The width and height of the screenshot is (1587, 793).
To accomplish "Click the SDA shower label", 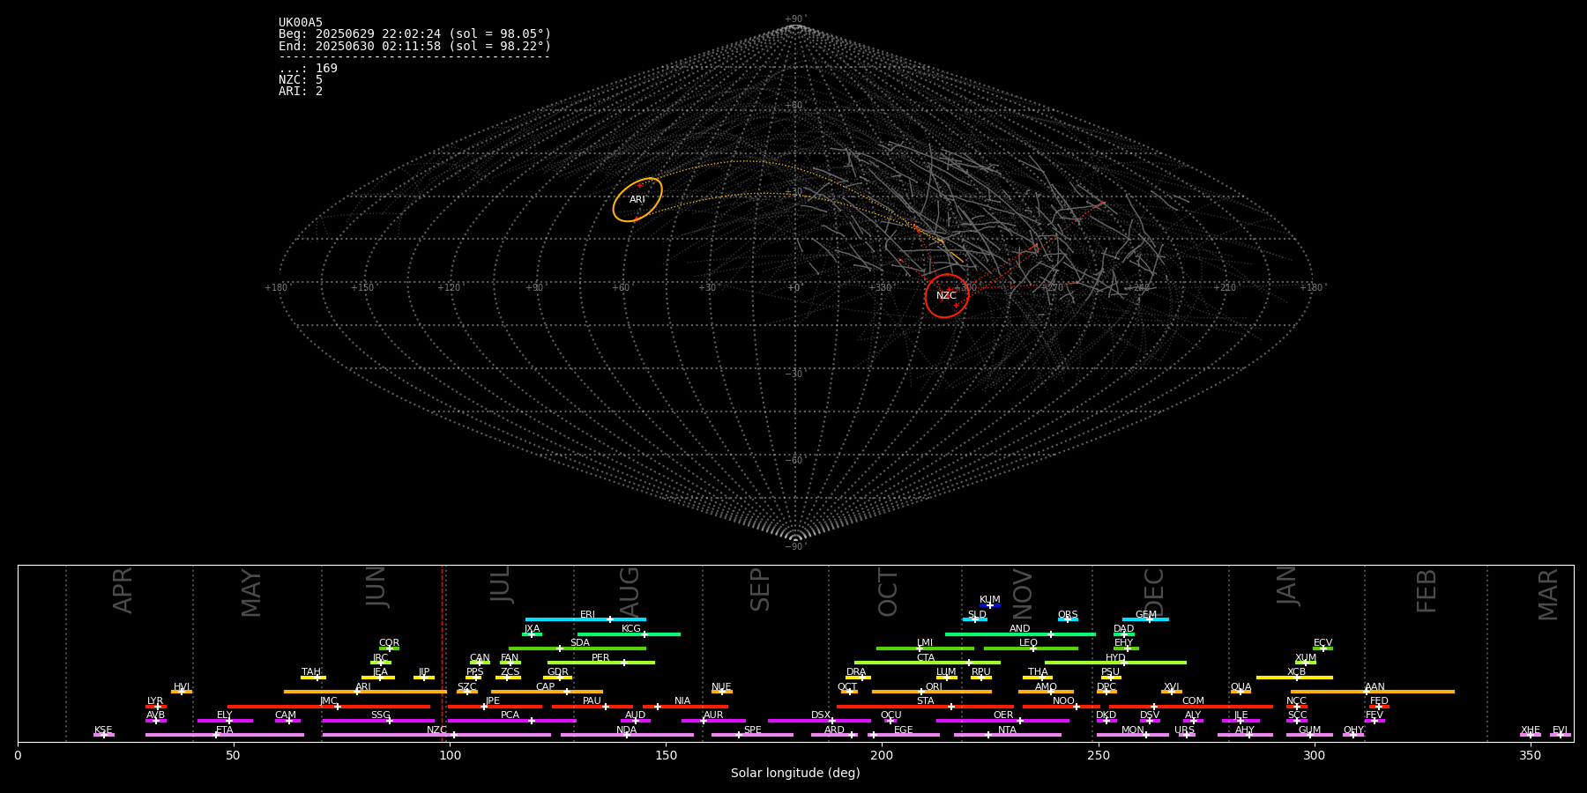I will (580, 643).
